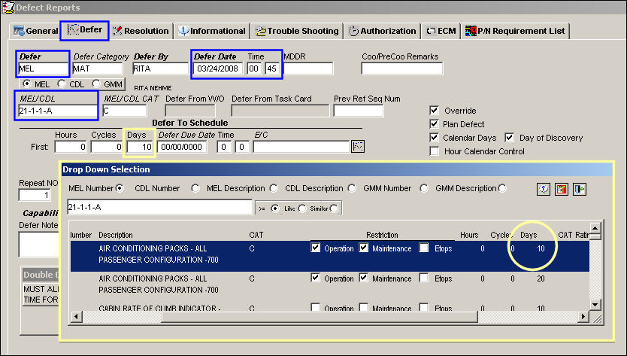Click the Defect Reports window title icon
627x356 pixels.
tap(8, 8)
